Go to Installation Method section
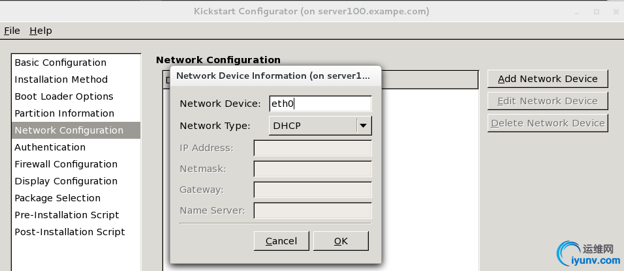 pos(61,79)
